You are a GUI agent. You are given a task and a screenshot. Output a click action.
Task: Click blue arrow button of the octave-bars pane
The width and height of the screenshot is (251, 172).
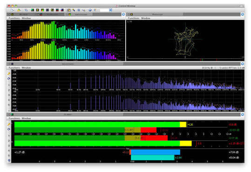[123, 14]
